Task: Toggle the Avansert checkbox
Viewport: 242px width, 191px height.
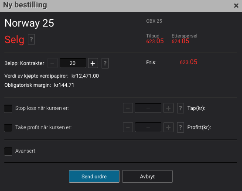Action: (8, 151)
